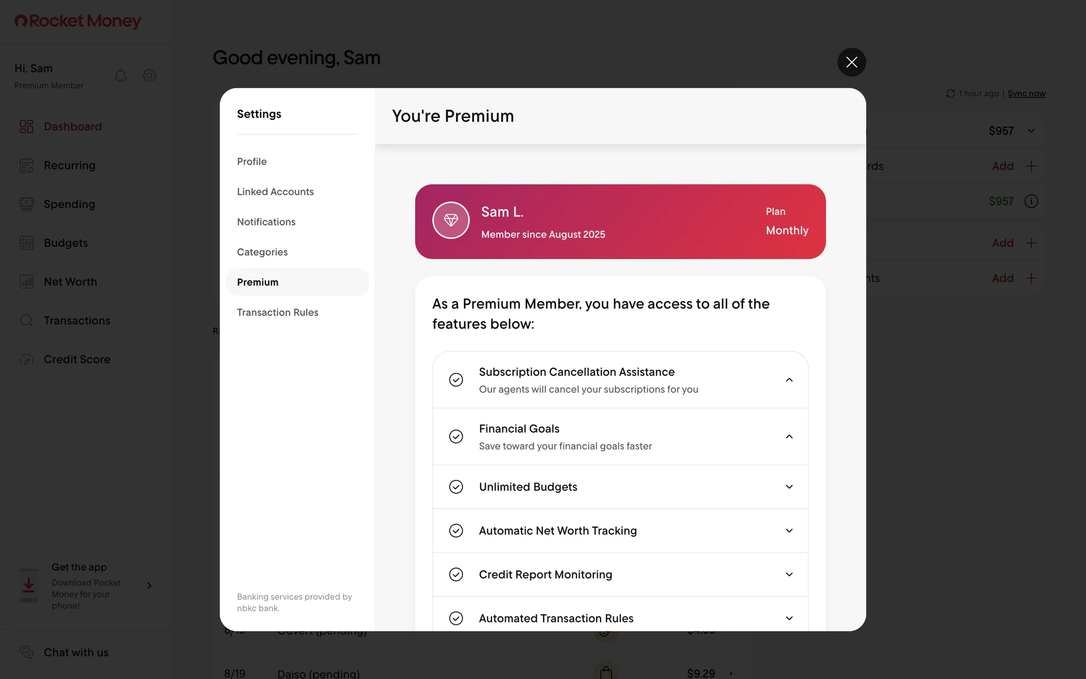
Task: Click the Net Worth chart icon
Action: pos(27,282)
